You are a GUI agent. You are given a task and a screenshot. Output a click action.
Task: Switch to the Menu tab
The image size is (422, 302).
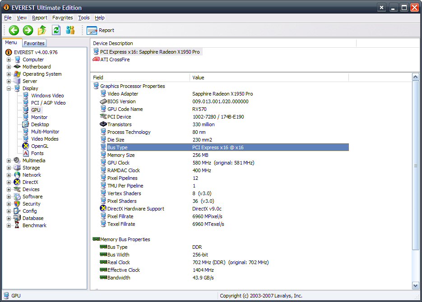coord(11,43)
